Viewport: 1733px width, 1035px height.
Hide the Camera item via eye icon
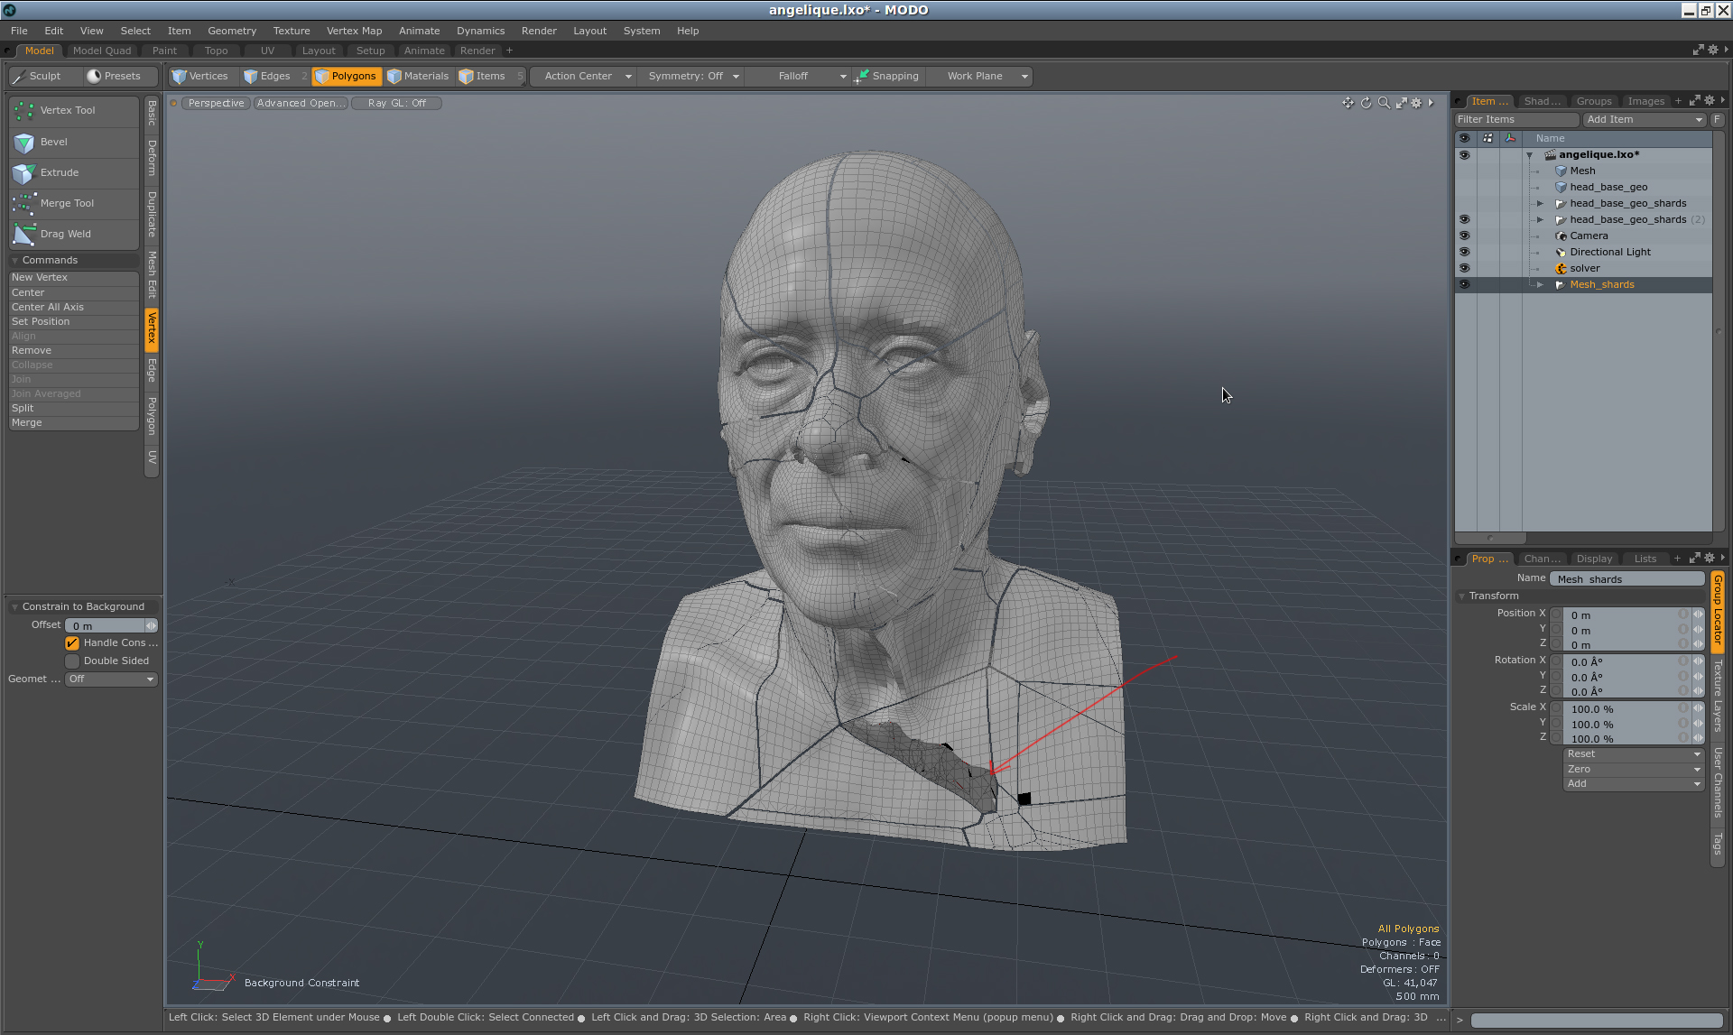click(x=1464, y=236)
